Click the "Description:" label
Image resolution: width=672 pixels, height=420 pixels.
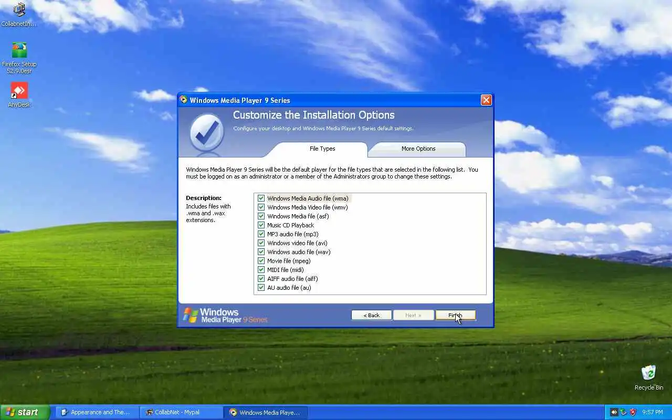[204, 198]
